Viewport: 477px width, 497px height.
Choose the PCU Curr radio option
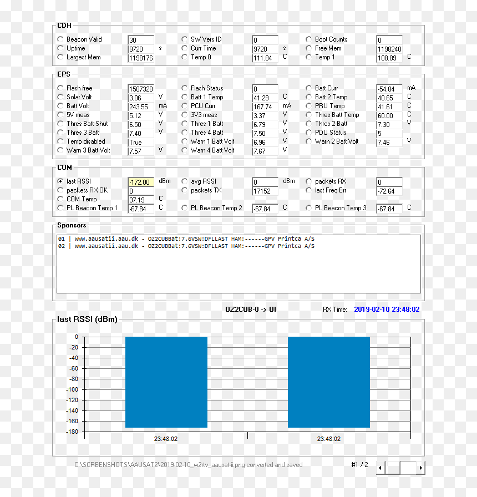click(x=185, y=106)
